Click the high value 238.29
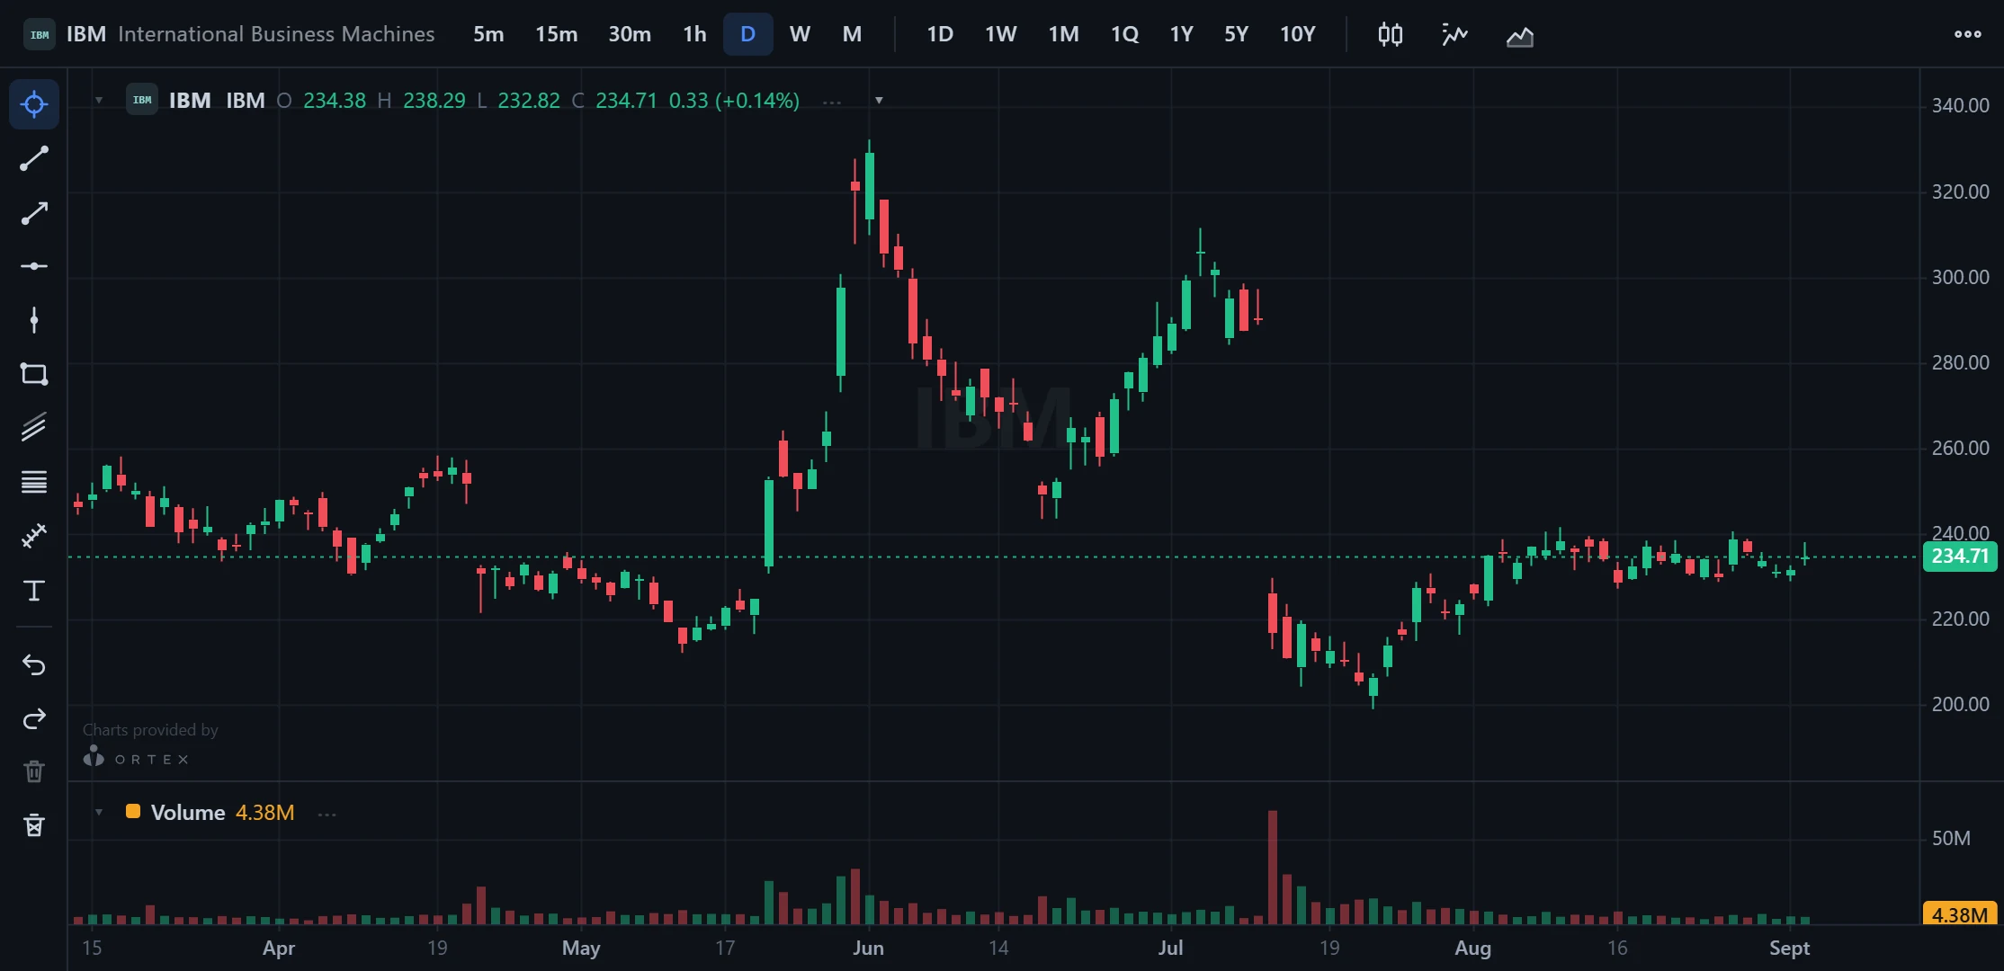Screen dimensions: 2004x971 pyautogui.click(x=434, y=100)
